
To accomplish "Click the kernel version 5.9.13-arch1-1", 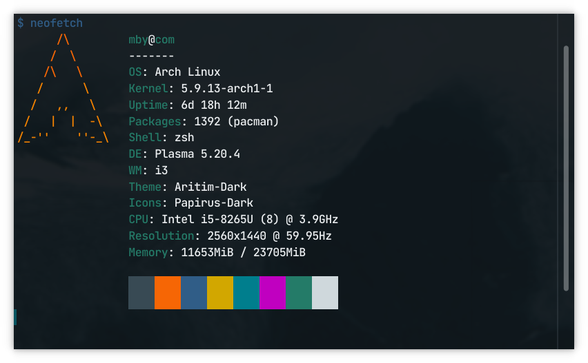I will click(x=227, y=88).
